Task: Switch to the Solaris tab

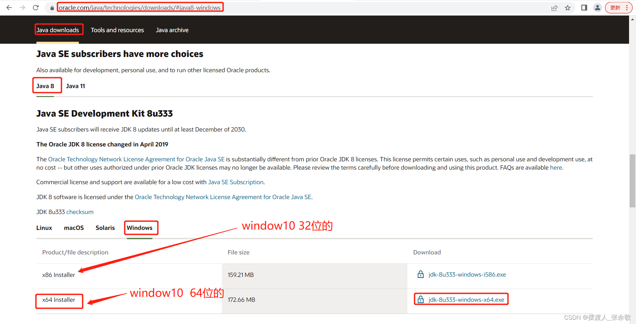Action: click(105, 228)
